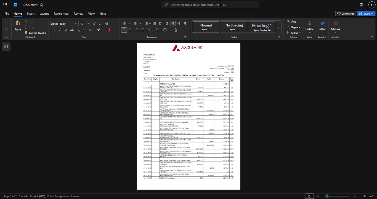The width and height of the screenshot is (377, 199).
Task: Click the Cut scissors icon
Action: tap(26, 22)
